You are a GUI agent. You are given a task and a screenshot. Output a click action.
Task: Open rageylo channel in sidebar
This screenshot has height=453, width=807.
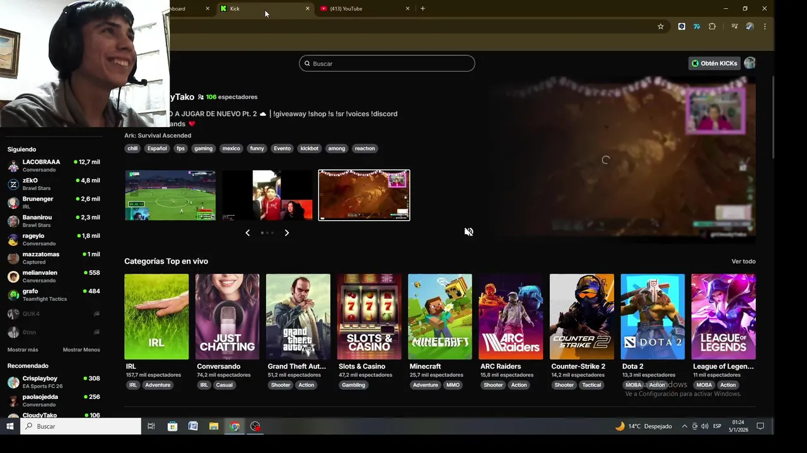[x=54, y=239]
